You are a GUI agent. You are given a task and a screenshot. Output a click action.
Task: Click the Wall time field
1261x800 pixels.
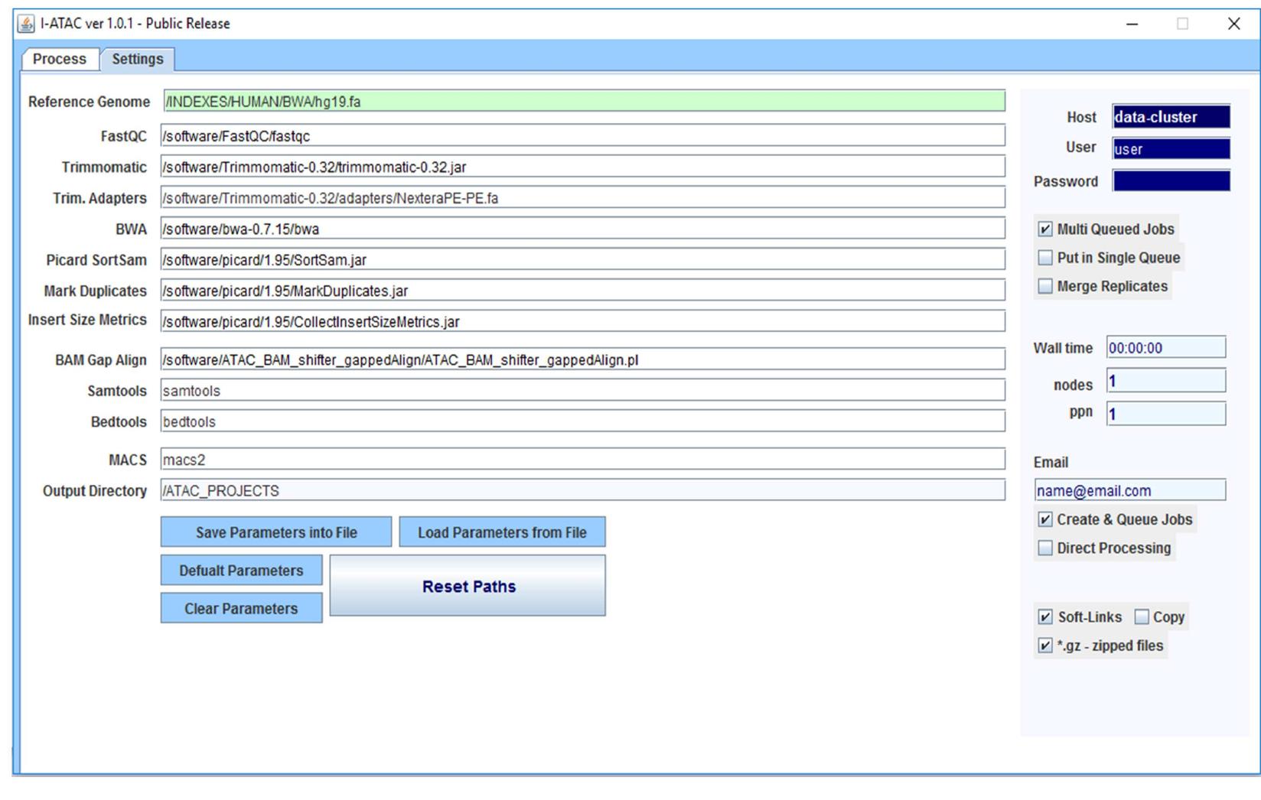1166,347
